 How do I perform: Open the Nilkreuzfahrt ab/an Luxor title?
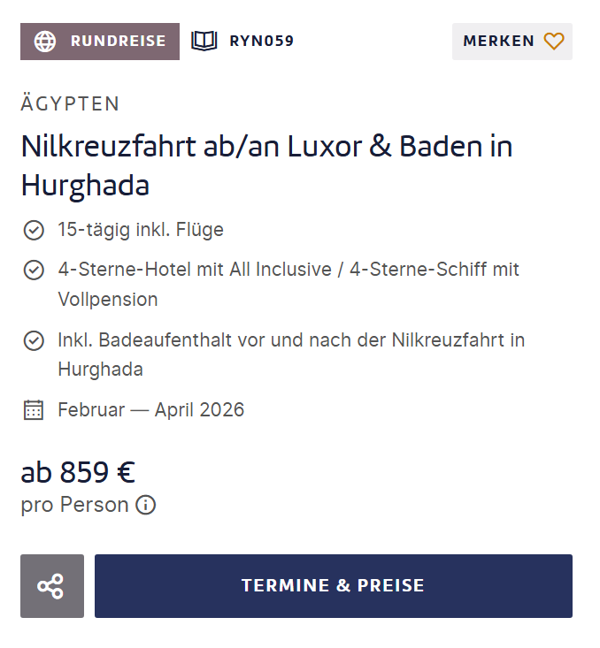[x=265, y=165]
